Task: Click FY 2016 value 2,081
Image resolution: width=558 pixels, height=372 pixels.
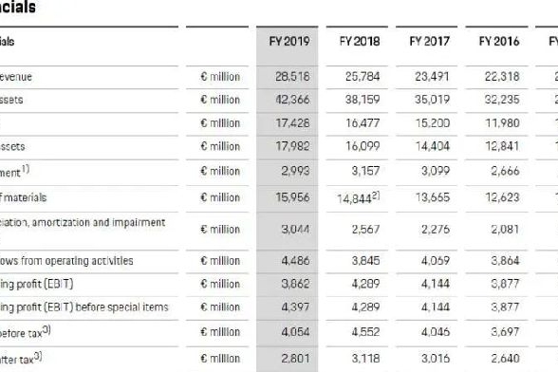Action: click(x=505, y=230)
